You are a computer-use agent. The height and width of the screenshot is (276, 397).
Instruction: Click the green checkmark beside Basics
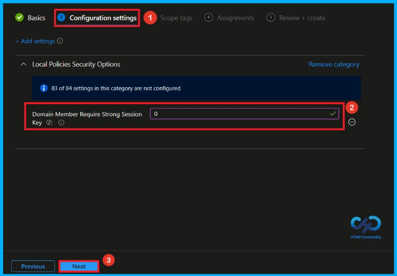19,18
